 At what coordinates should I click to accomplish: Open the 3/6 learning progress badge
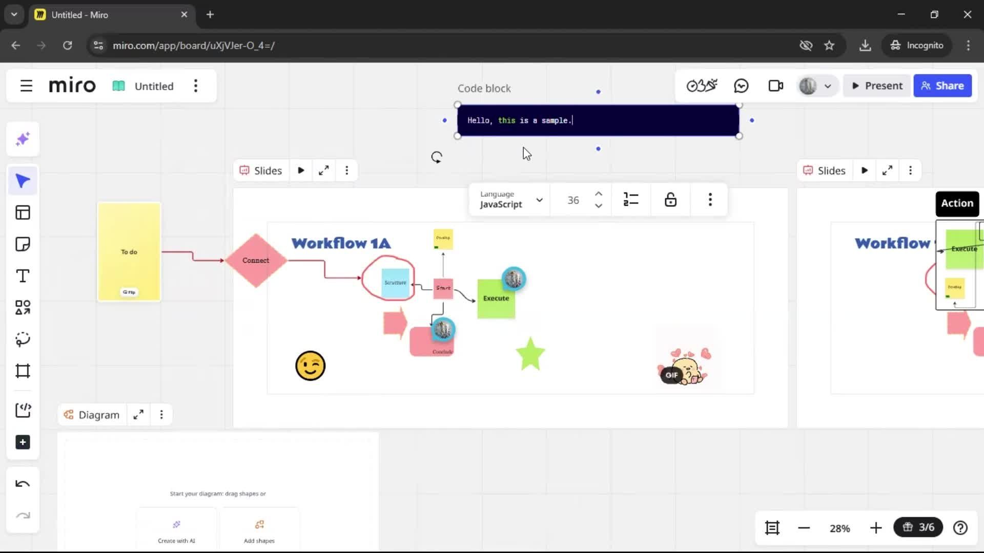coord(918,527)
